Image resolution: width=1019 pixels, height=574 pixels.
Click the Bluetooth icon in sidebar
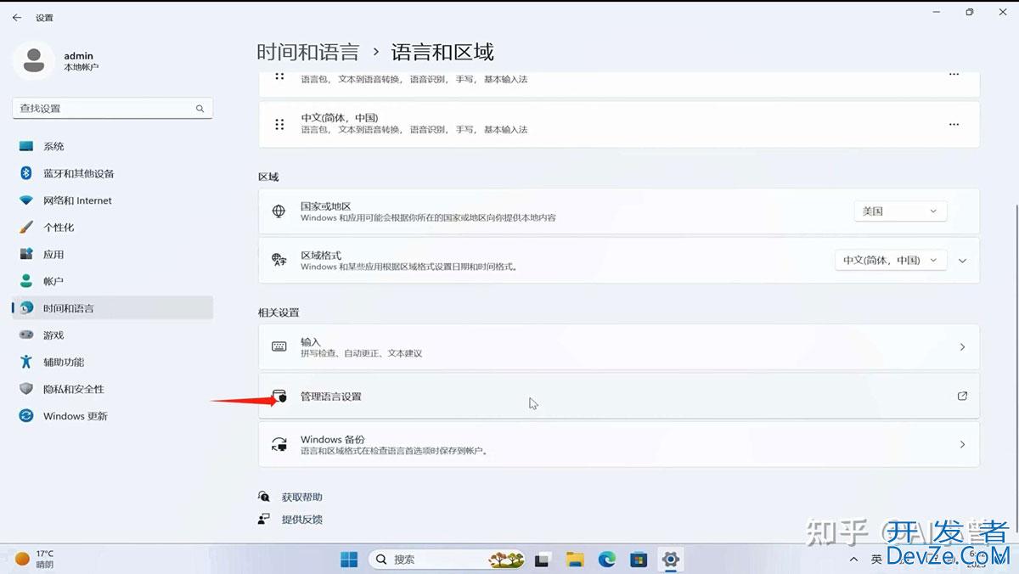(26, 173)
